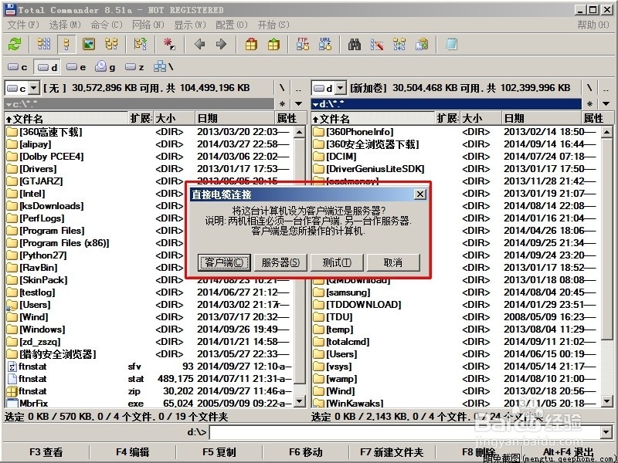The width and height of the screenshot is (618, 463).
Task: Click the unpack files box icon
Action: click(x=273, y=44)
